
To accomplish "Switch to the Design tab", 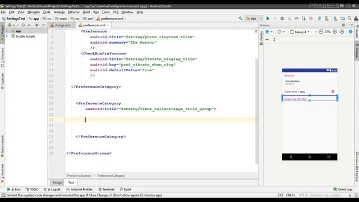I will [x=57, y=182].
